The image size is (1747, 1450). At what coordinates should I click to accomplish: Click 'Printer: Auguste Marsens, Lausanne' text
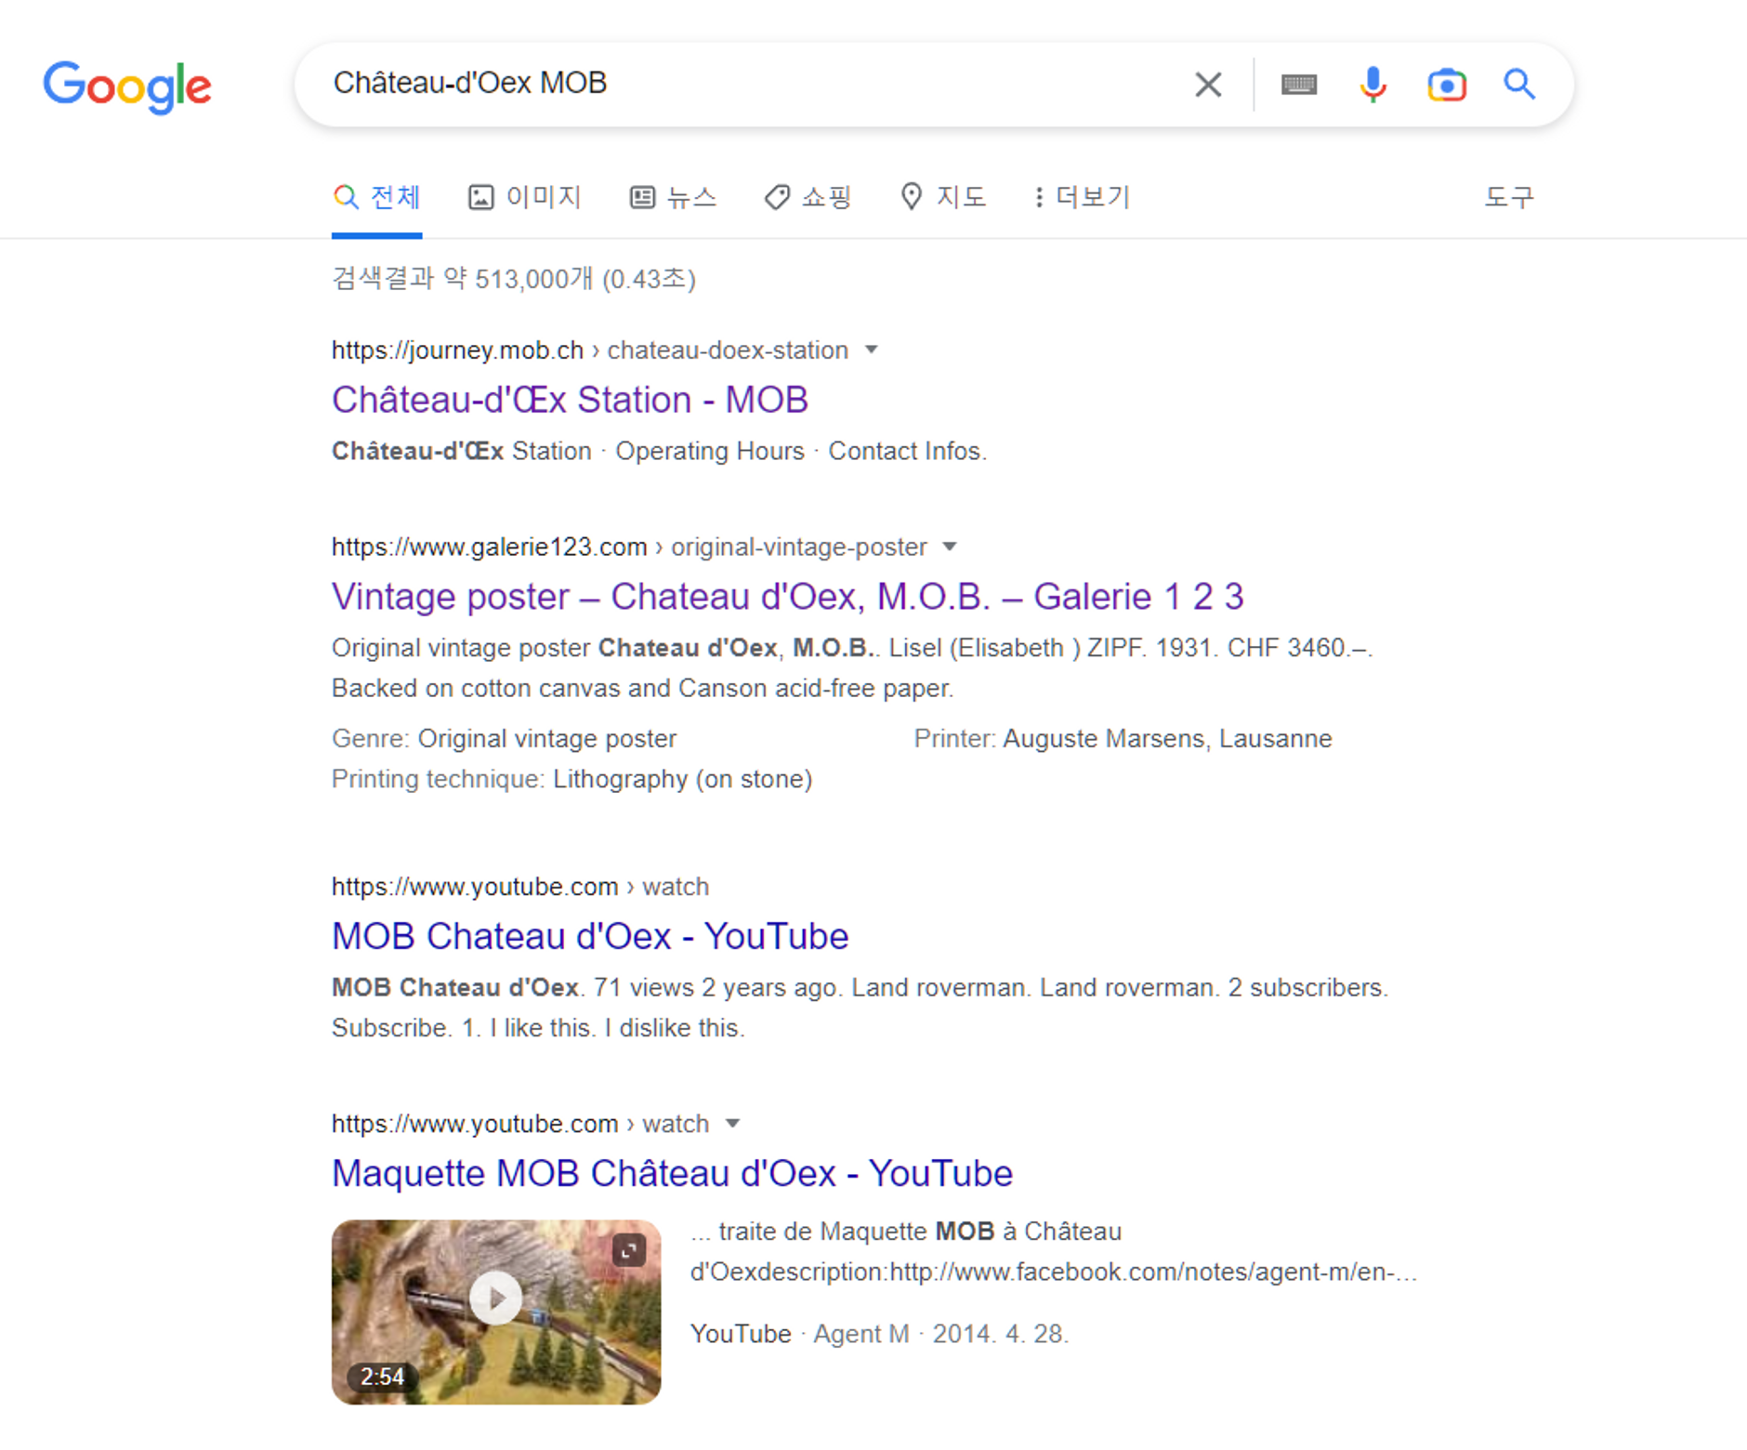click(1123, 739)
